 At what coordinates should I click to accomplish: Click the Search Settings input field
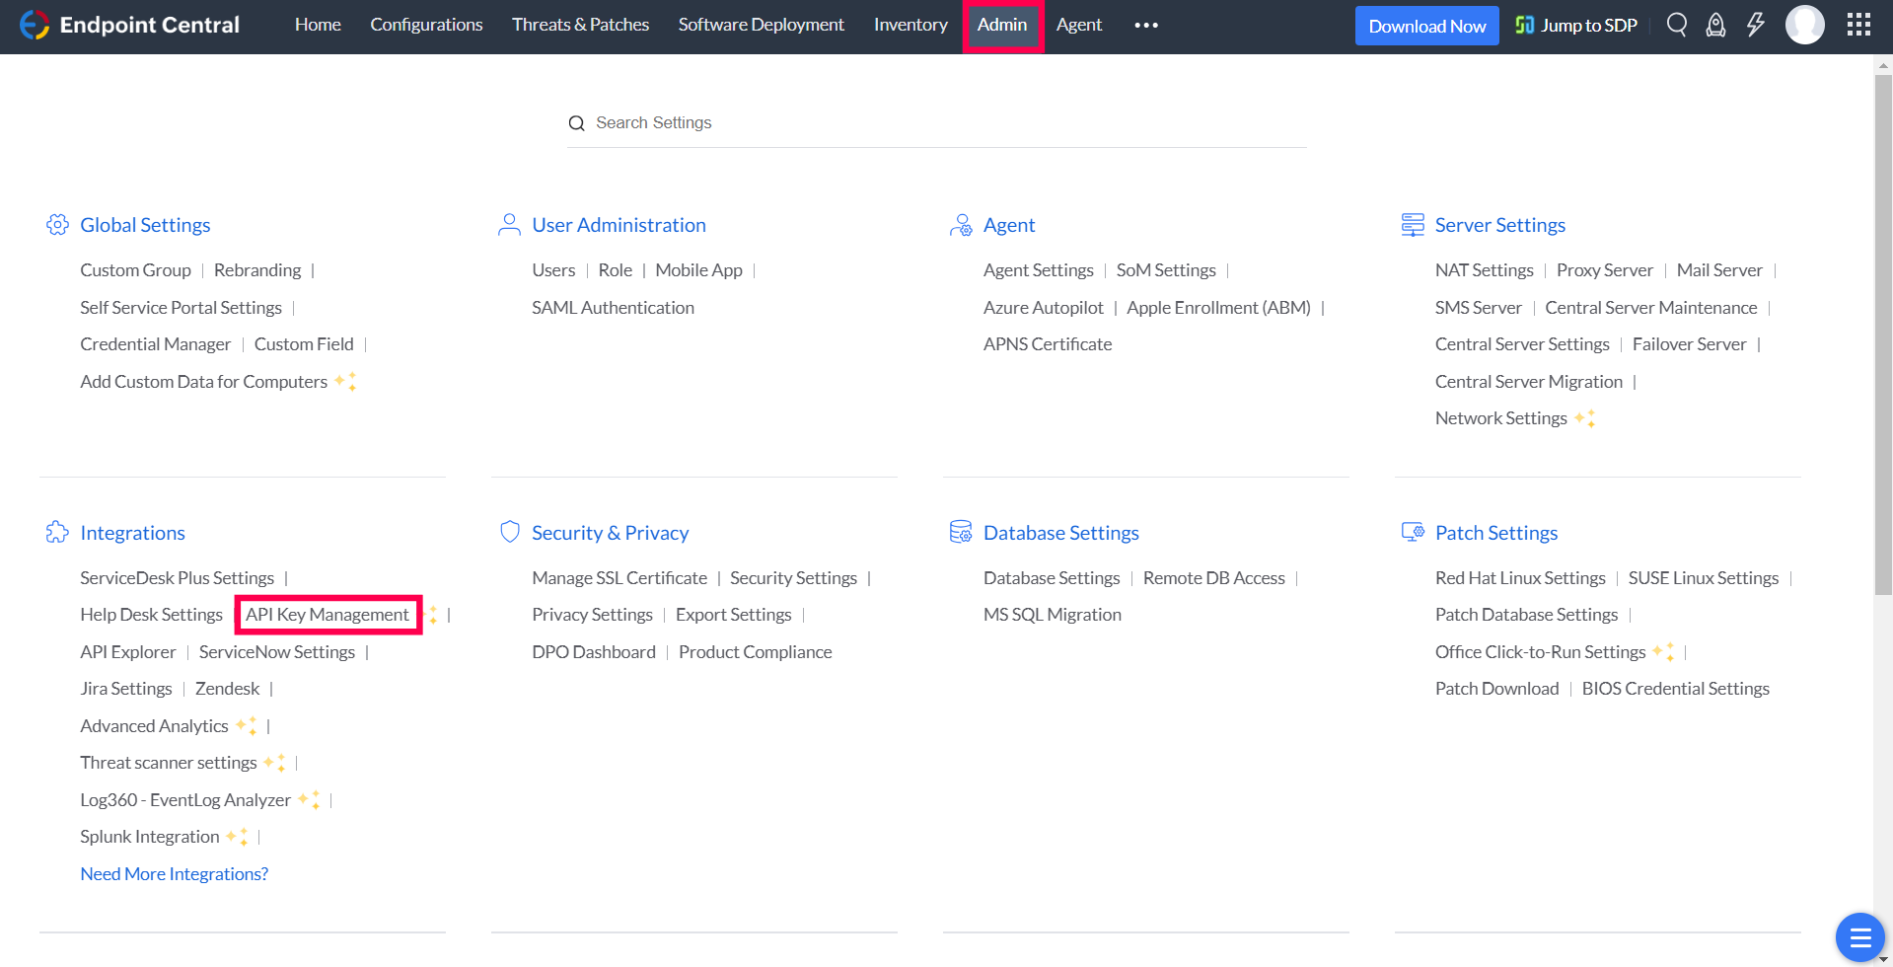(937, 123)
